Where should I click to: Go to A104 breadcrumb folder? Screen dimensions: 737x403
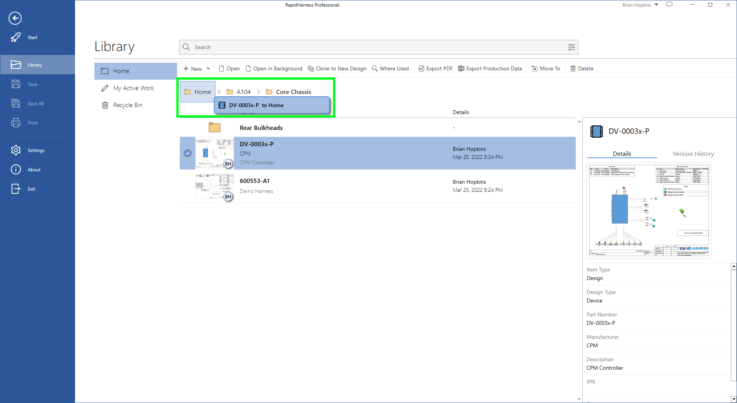239,92
